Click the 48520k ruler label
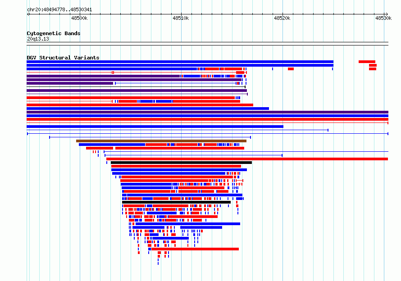This screenshot has height=281, width=401. coord(282,18)
